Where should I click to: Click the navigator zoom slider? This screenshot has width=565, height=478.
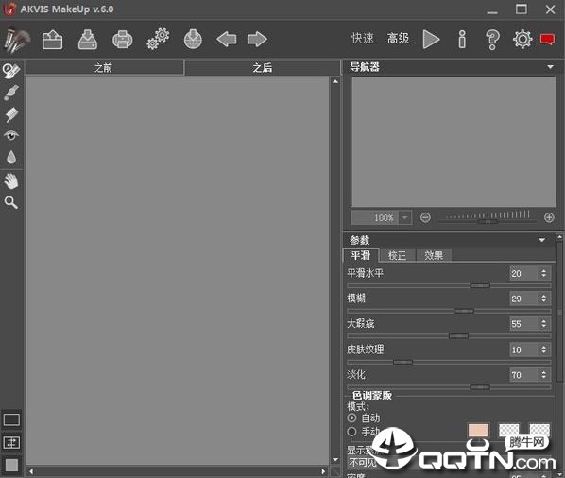[488, 218]
